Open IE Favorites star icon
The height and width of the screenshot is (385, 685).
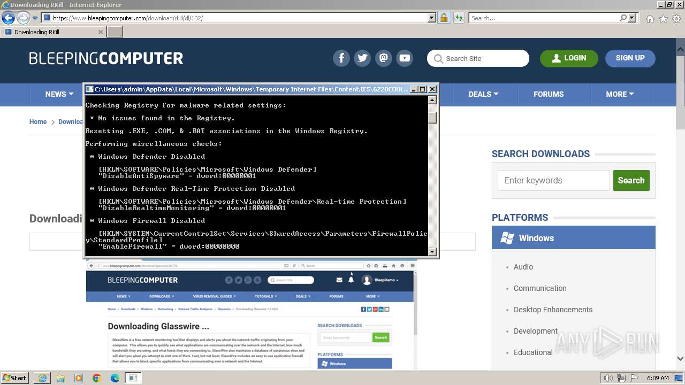(x=663, y=19)
